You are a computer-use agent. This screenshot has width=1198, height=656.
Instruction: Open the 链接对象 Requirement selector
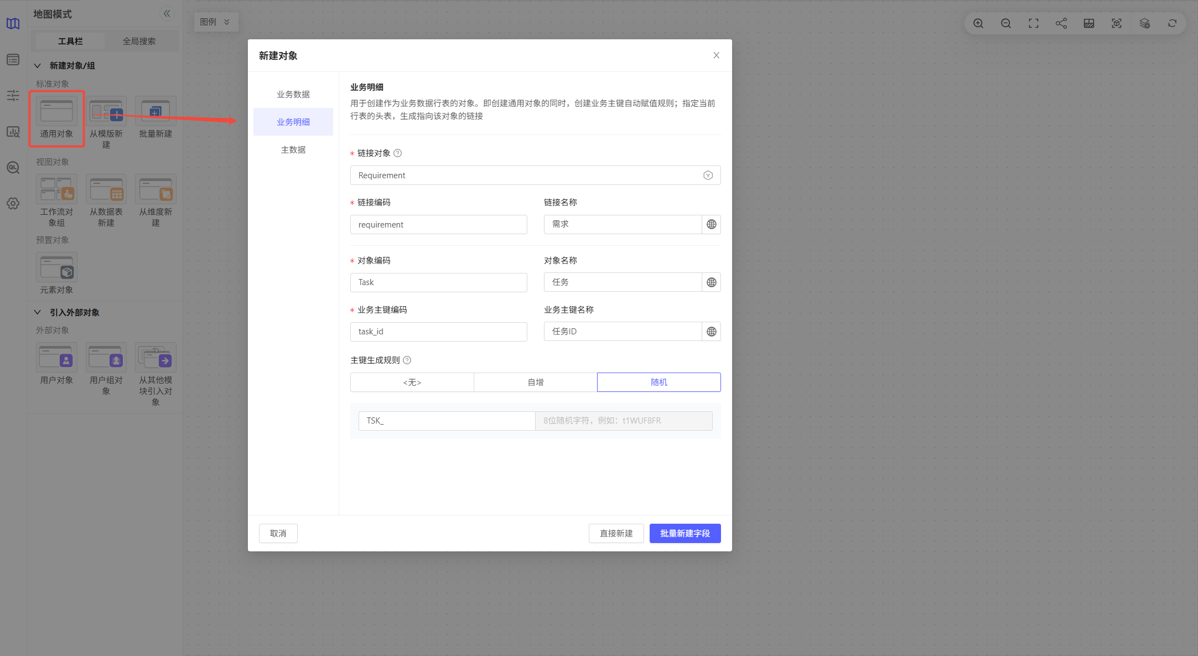[x=535, y=175]
